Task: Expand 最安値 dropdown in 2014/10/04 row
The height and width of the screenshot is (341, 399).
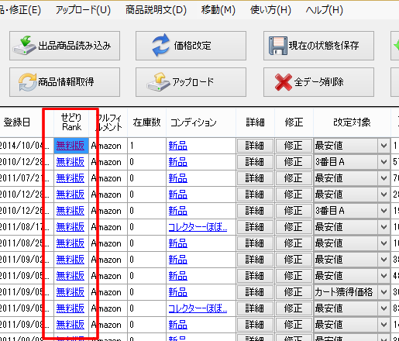Action: point(384,146)
